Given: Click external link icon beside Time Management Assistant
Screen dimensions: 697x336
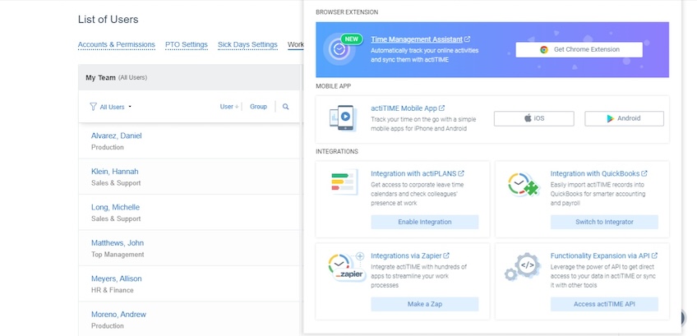Looking at the screenshot, I should point(467,39).
